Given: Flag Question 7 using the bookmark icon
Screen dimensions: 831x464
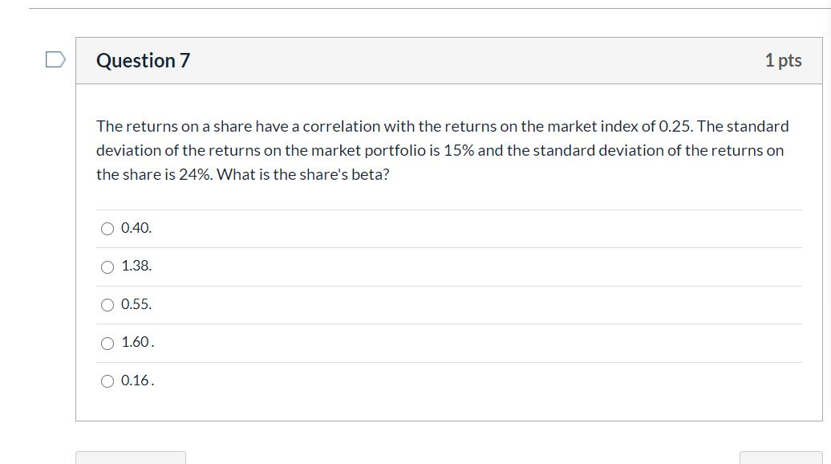Looking at the screenshot, I should coord(55,60).
